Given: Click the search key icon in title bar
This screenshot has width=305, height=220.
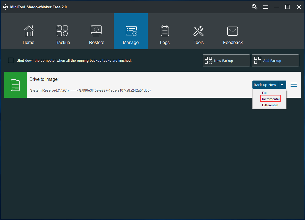Looking at the screenshot, I should (254, 7).
